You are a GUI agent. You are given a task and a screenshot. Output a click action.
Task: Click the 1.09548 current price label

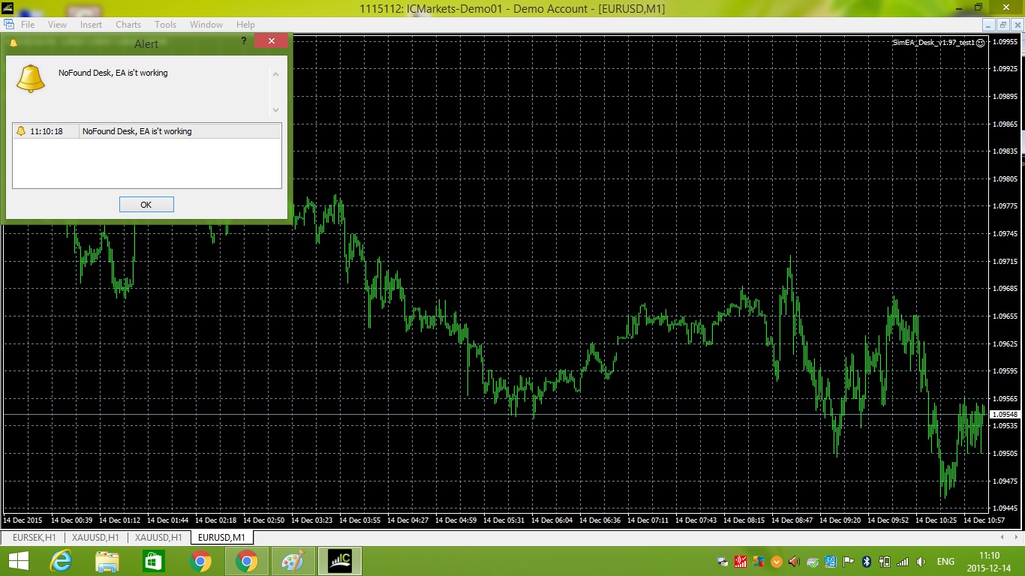click(x=1005, y=414)
